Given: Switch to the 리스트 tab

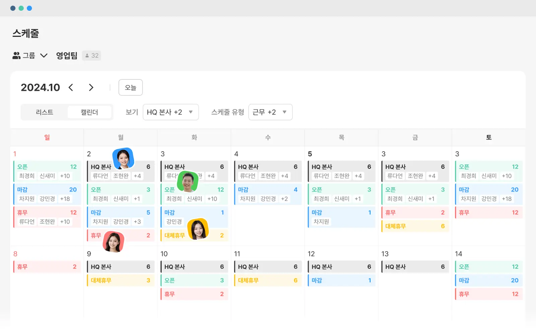Looking at the screenshot, I should [x=45, y=112].
